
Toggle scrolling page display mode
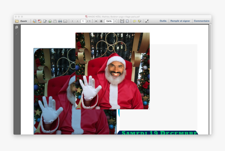coord(127,21)
